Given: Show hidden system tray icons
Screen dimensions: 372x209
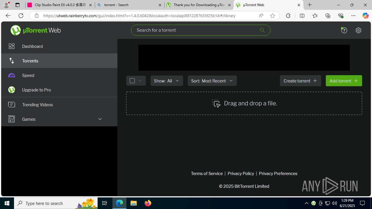Looking at the screenshot, I should 306,203.
